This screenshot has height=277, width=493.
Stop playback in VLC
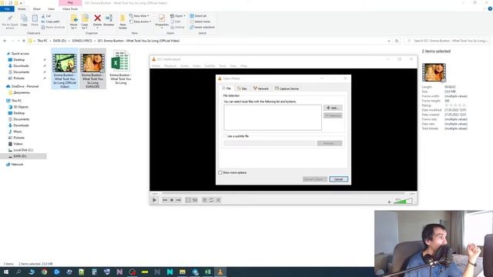pyautogui.click(x=172, y=200)
